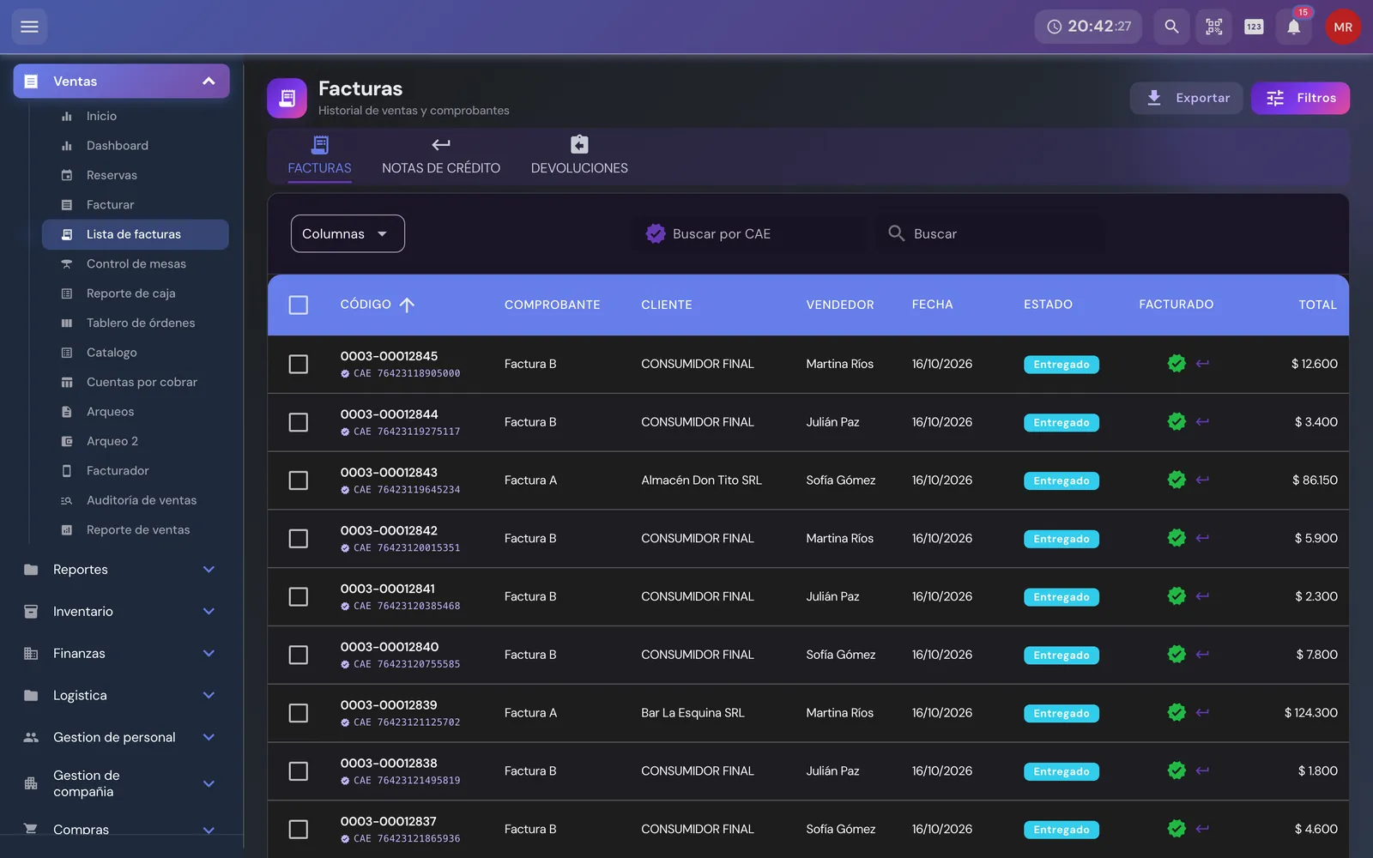The height and width of the screenshot is (858, 1373).
Task: Click the 123 numeric icon
Action: (x=1254, y=27)
